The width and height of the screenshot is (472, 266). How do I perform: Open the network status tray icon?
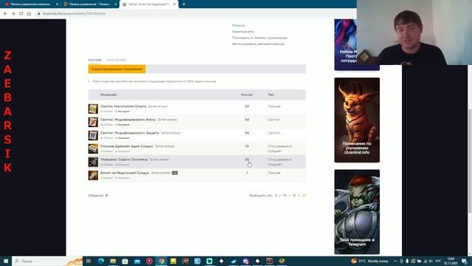[x=425, y=261]
